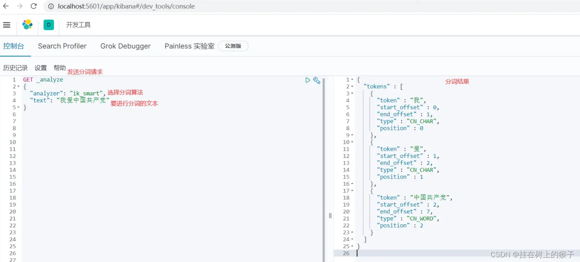Viewport: 580px width, 262px height.
Task: Fold the output object at line 17
Action: pyautogui.click(x=353, y=191)
